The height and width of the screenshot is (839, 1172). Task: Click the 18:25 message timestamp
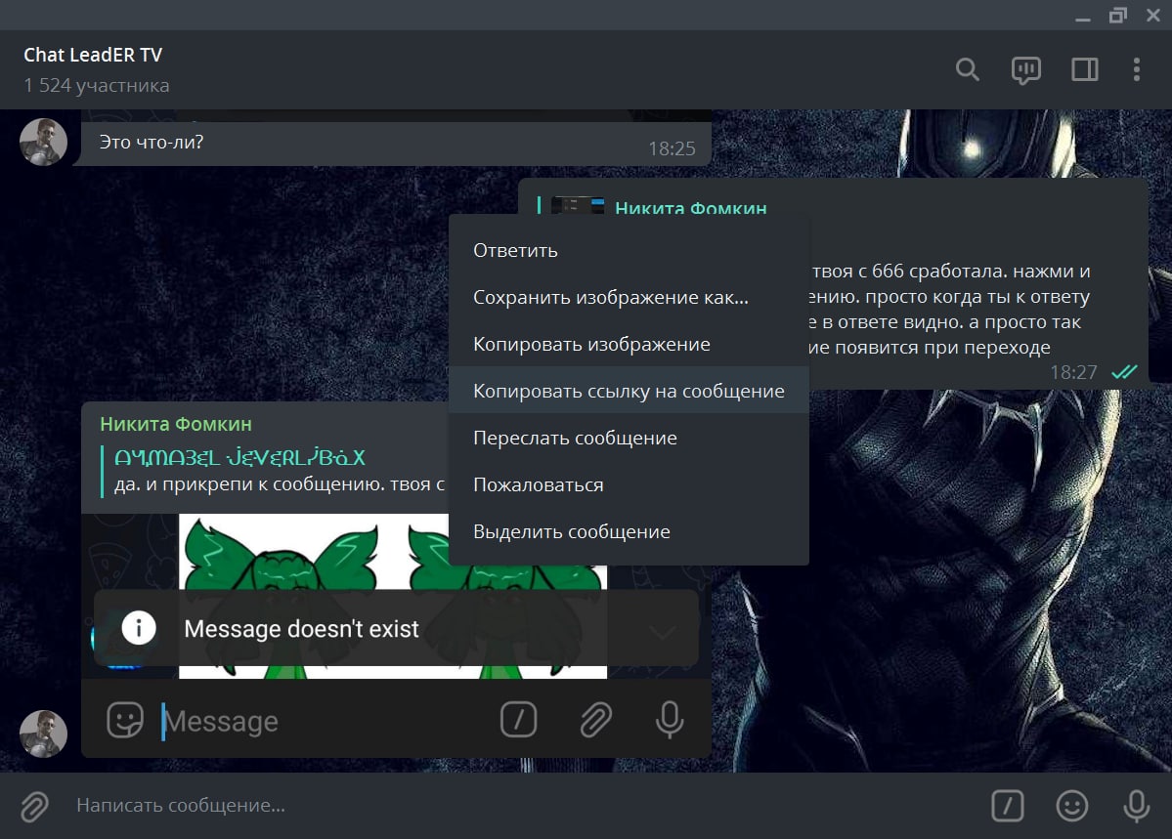[x=672, y=148]
